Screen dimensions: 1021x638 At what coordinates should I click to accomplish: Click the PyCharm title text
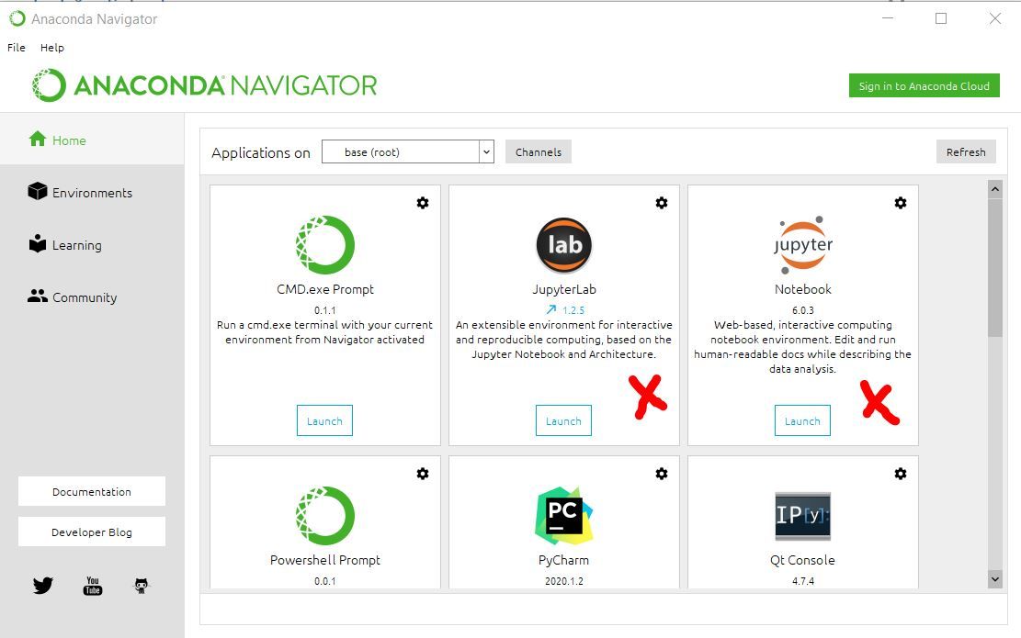click(x=564, y=560)
